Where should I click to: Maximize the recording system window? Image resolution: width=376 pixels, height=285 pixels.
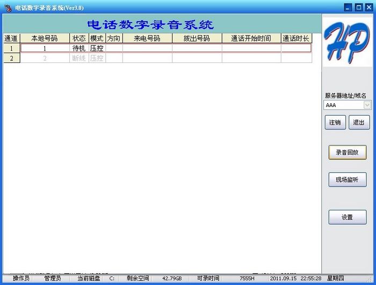coord(358,8)
